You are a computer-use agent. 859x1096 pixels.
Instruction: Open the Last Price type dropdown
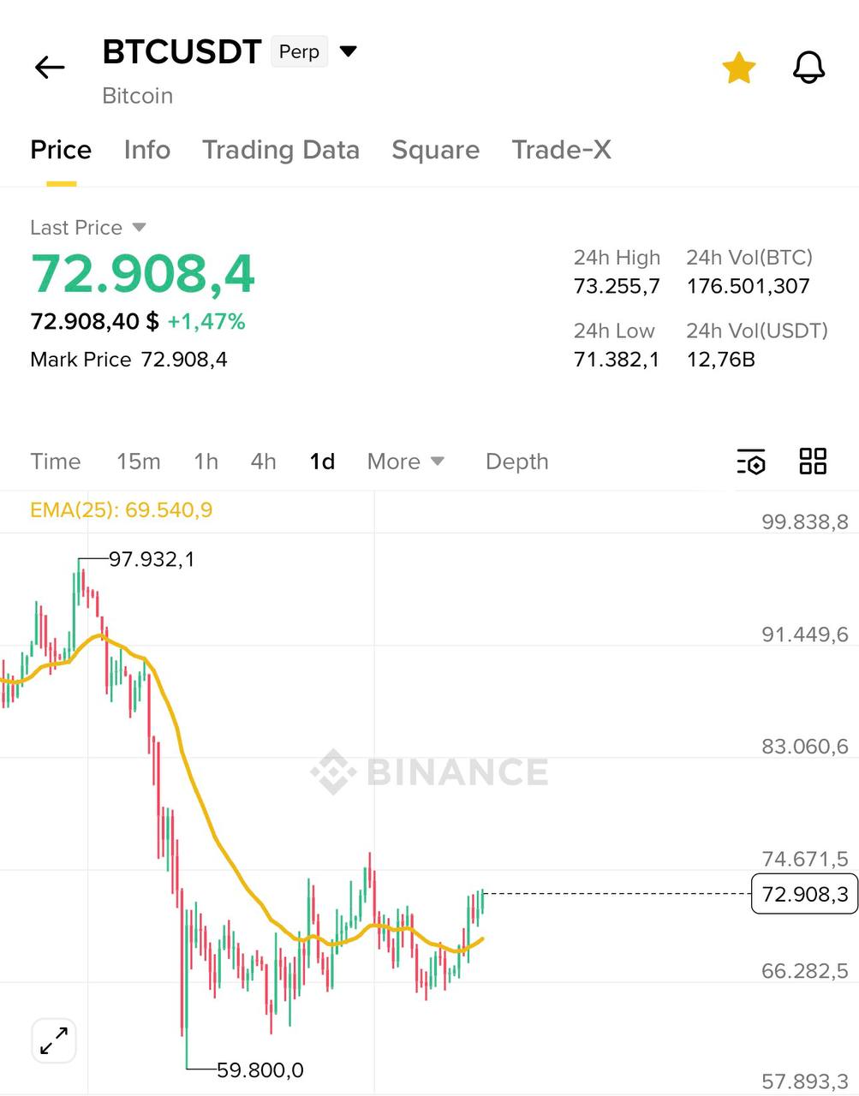(x=139, y=228)
